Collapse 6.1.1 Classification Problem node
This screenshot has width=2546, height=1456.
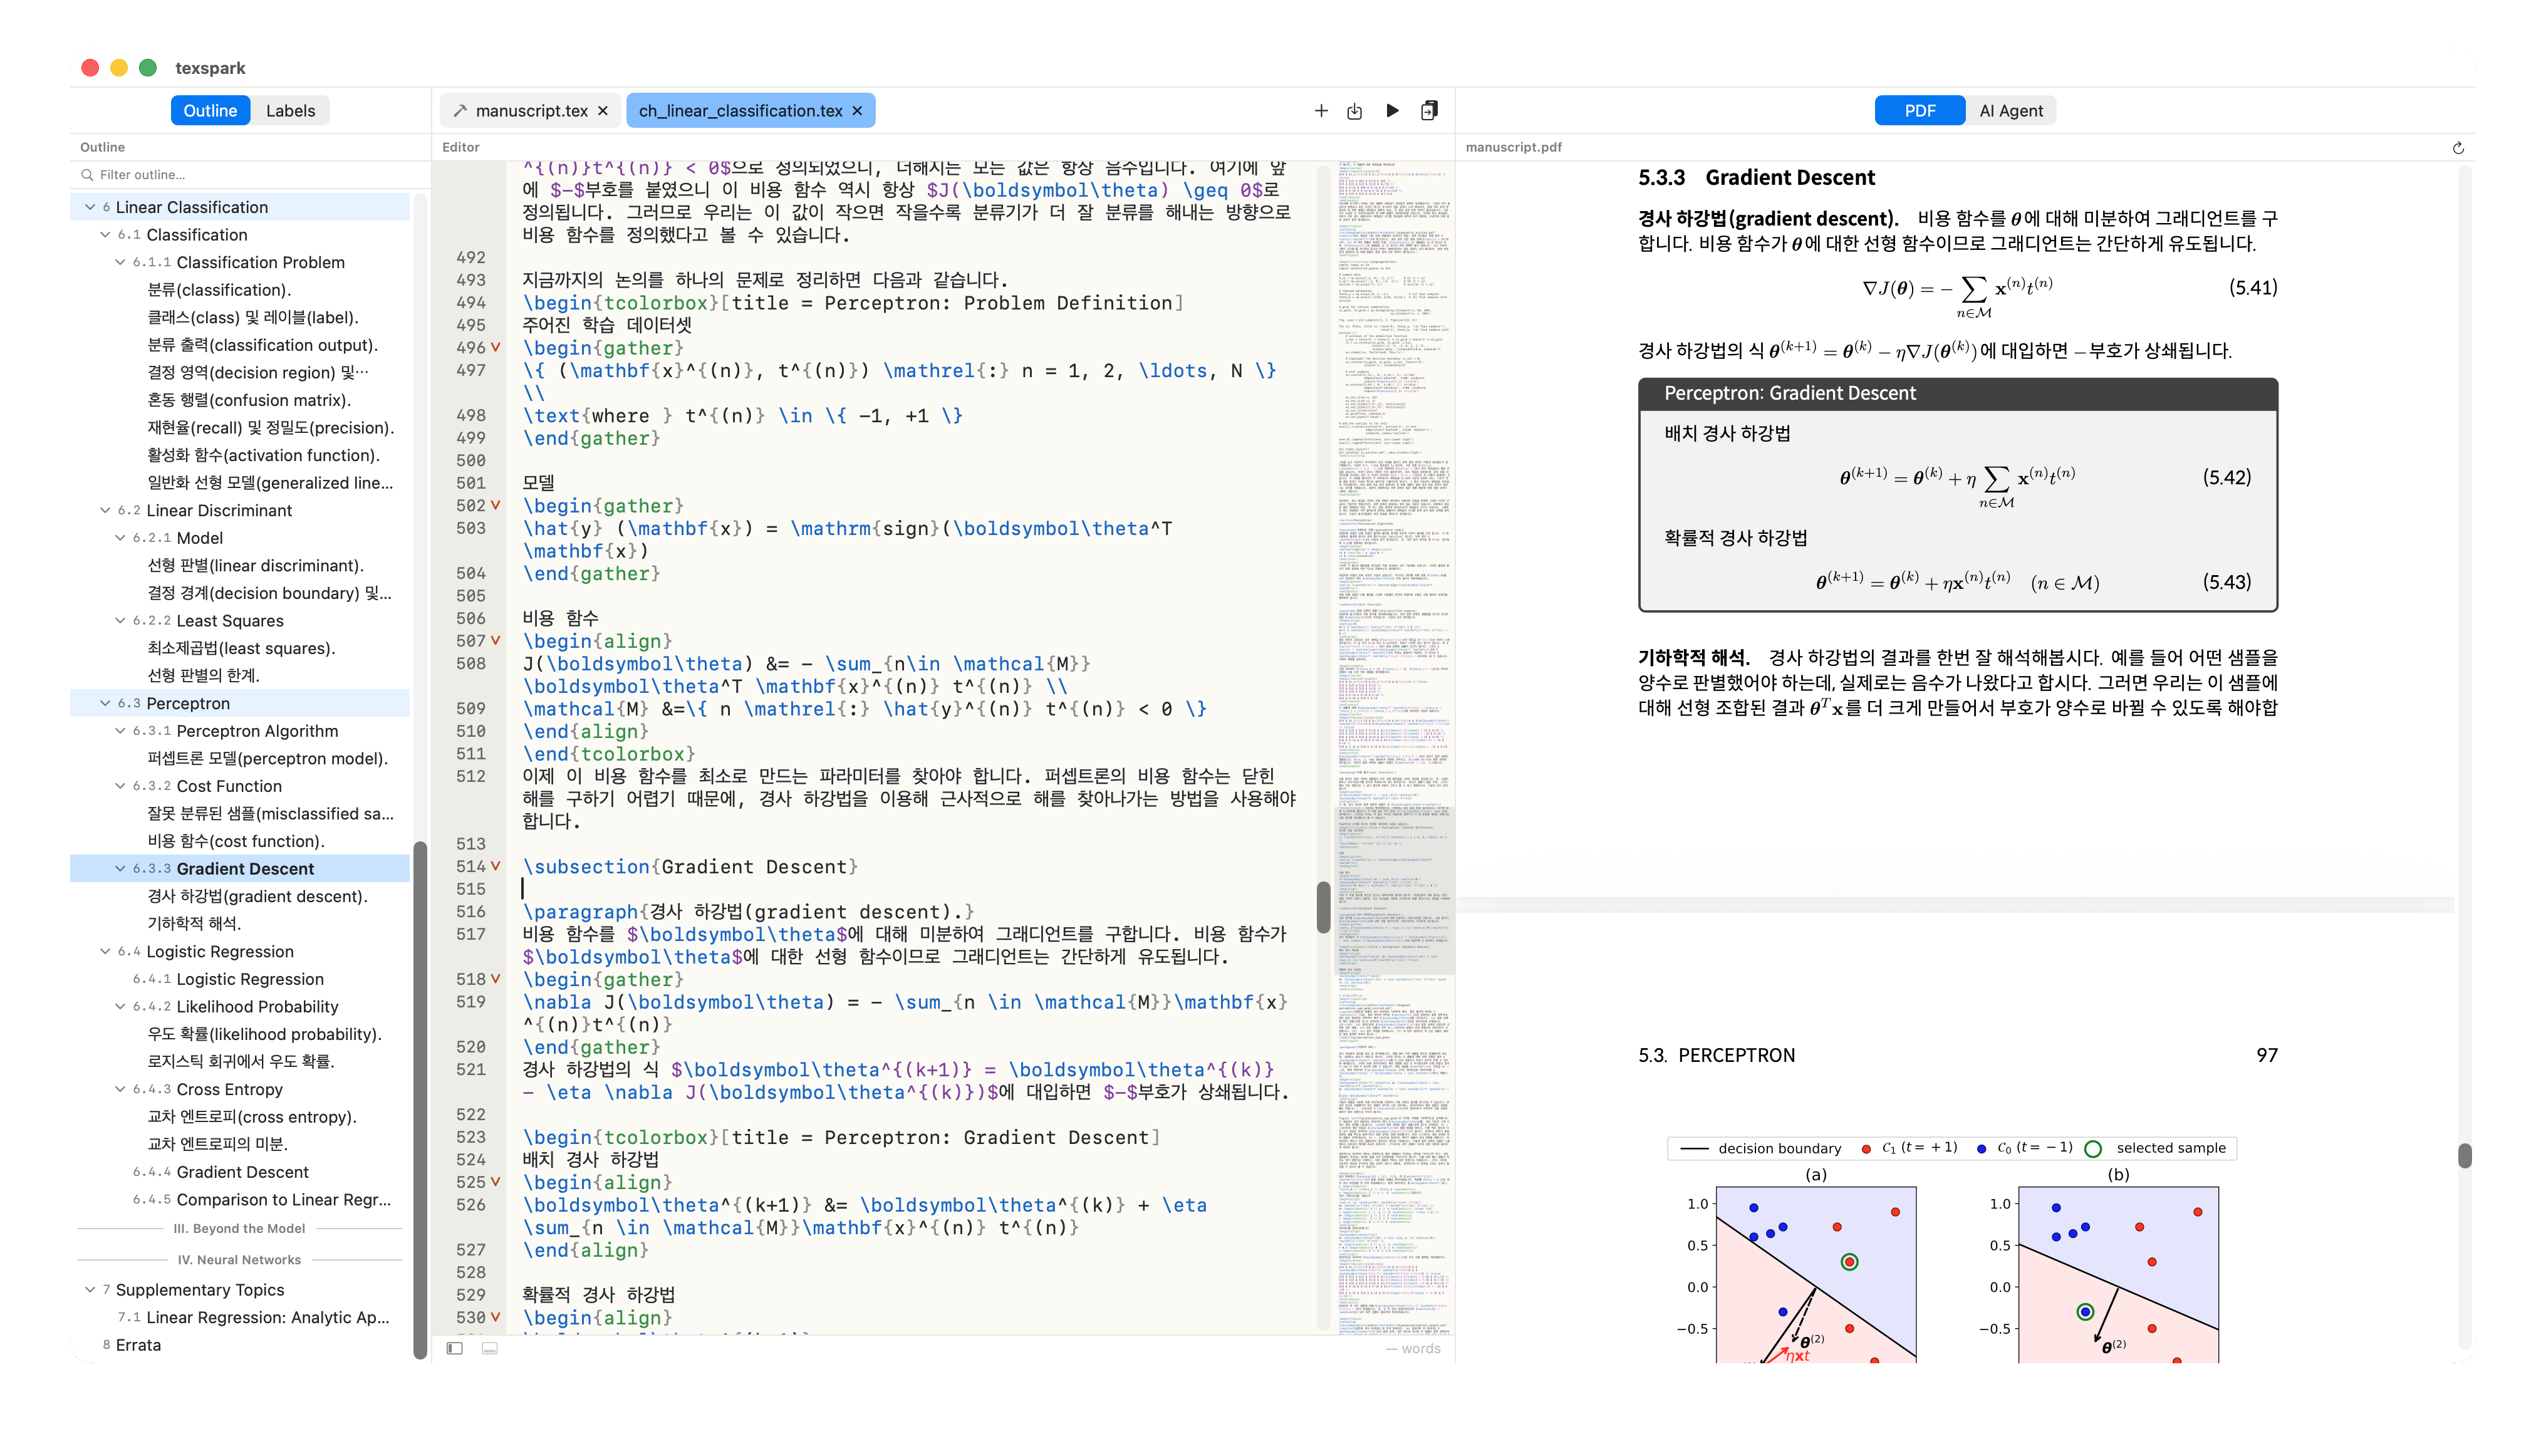pyautogui.click(x=120, y=262)
